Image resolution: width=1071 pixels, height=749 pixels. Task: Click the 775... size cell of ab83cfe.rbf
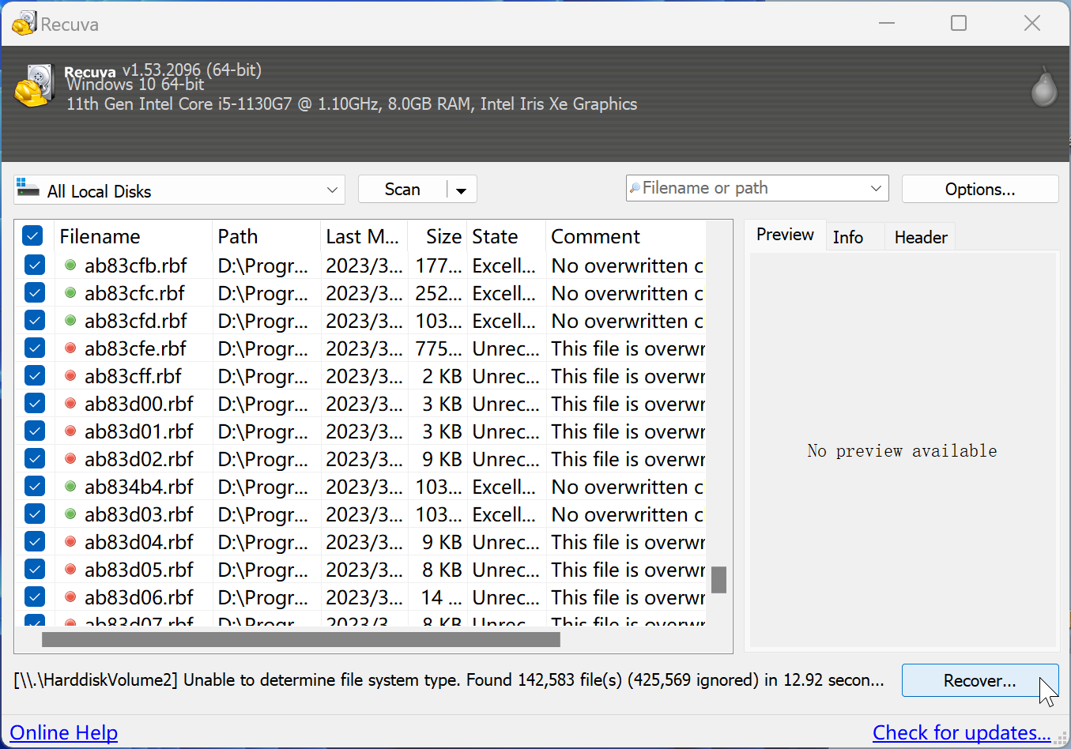[439, 348]
